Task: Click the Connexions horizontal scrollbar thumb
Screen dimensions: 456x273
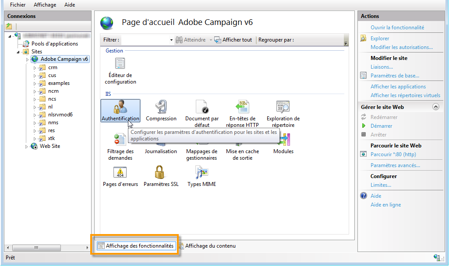Action: tap(36, 248)
